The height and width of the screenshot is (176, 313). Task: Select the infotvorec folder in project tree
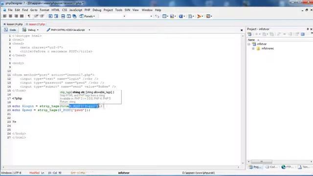pyautogui.click(x=268, y=48)
